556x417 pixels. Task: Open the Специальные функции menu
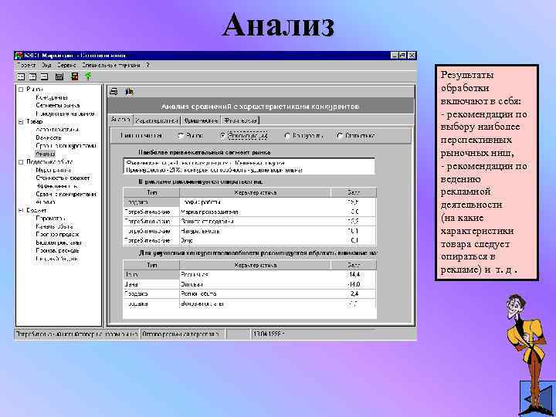click(x=111, y=65)
